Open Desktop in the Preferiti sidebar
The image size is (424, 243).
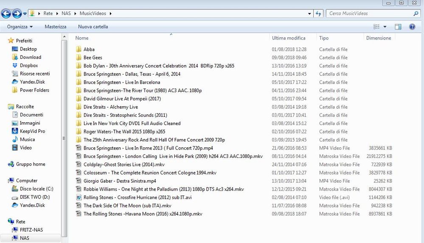click(x=28, y=49)
